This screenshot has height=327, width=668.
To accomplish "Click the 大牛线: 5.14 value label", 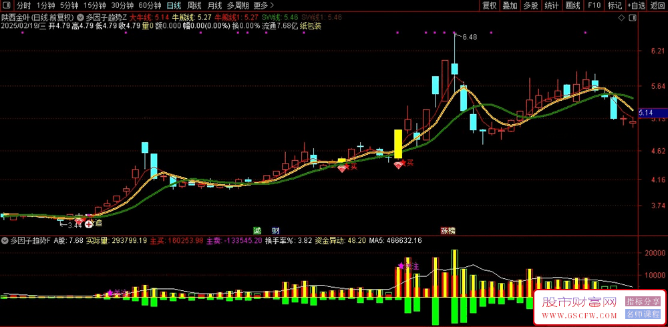I will point(150,18).
